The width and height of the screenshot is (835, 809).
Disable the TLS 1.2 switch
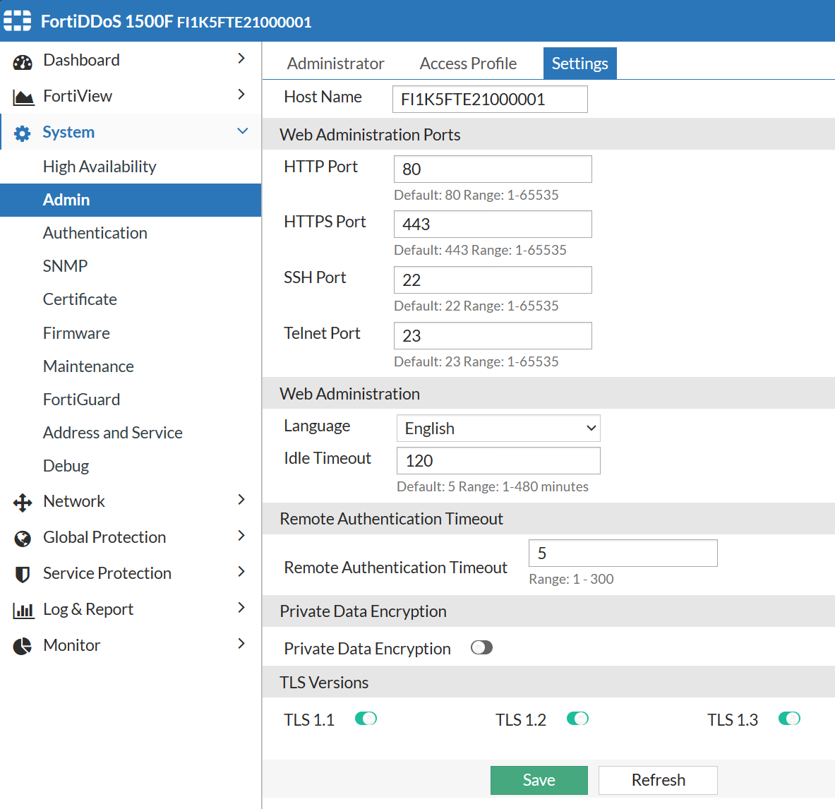pos(577,719)
